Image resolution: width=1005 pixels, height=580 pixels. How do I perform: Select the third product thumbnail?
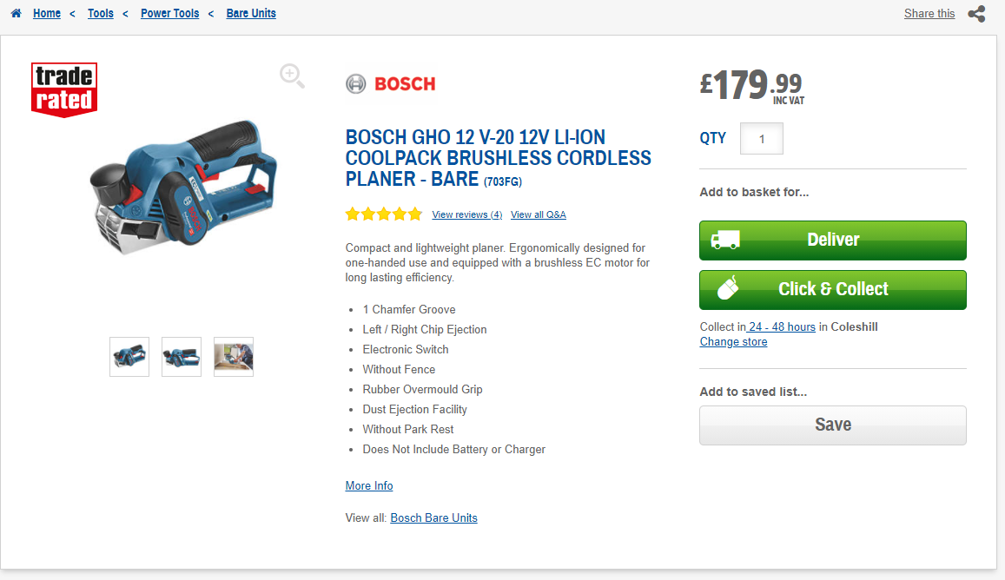tap(234, 357)
